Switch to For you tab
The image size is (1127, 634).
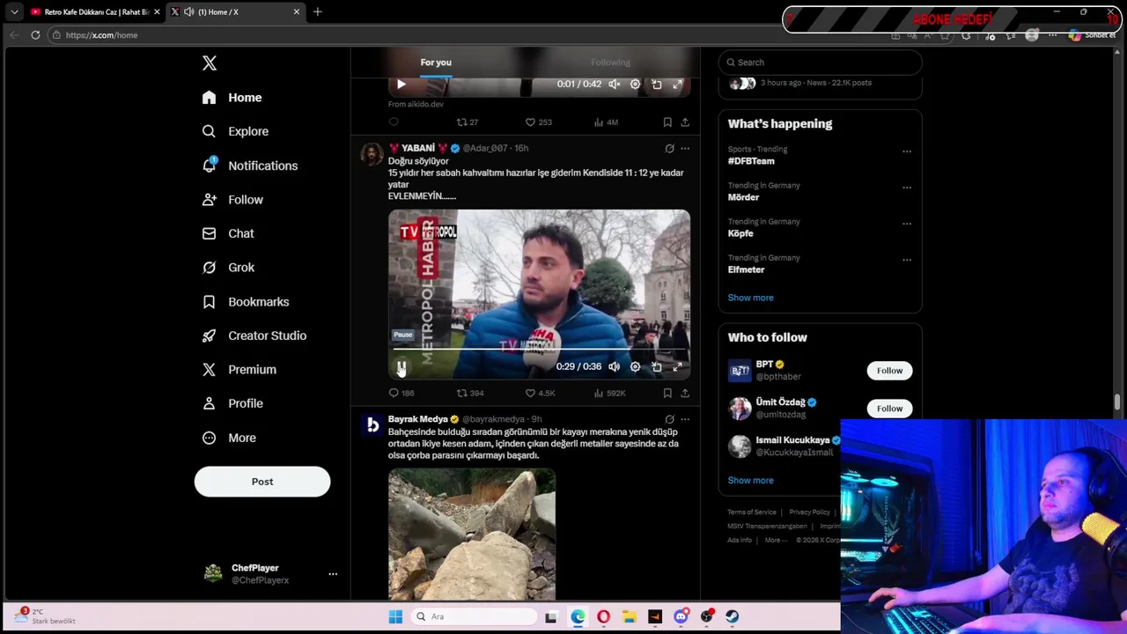436,63
